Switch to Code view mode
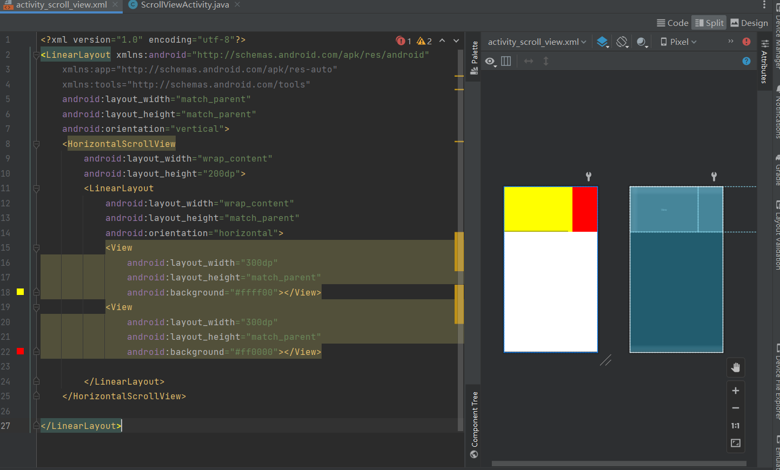This screenshot has height=470, width=780. pyautogui.click(x=672, y=23)
